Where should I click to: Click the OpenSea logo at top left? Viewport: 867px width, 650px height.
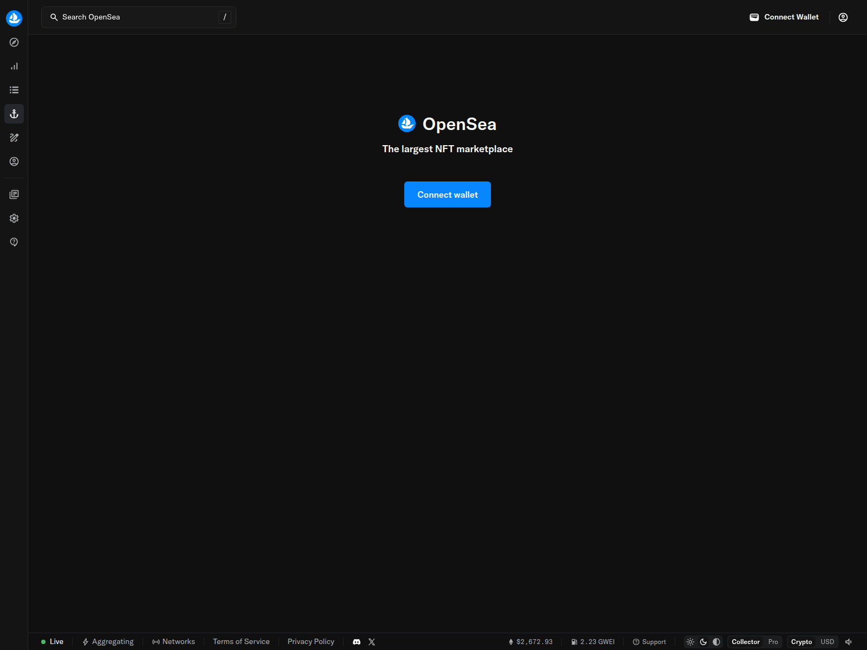(14, 17)
